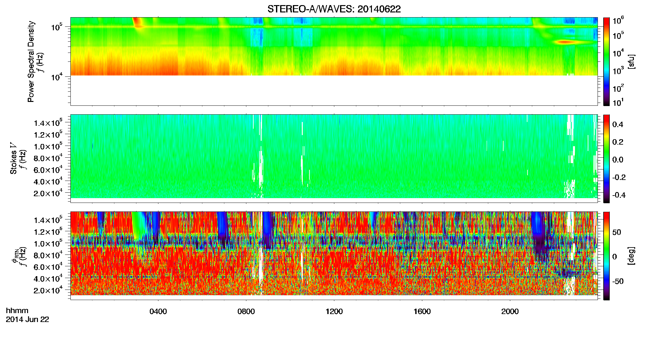Image resolution: width=668 pixels, height=344 pixels.
Task: Click the Power Spectral Density axis label
Action: point(31,61)
